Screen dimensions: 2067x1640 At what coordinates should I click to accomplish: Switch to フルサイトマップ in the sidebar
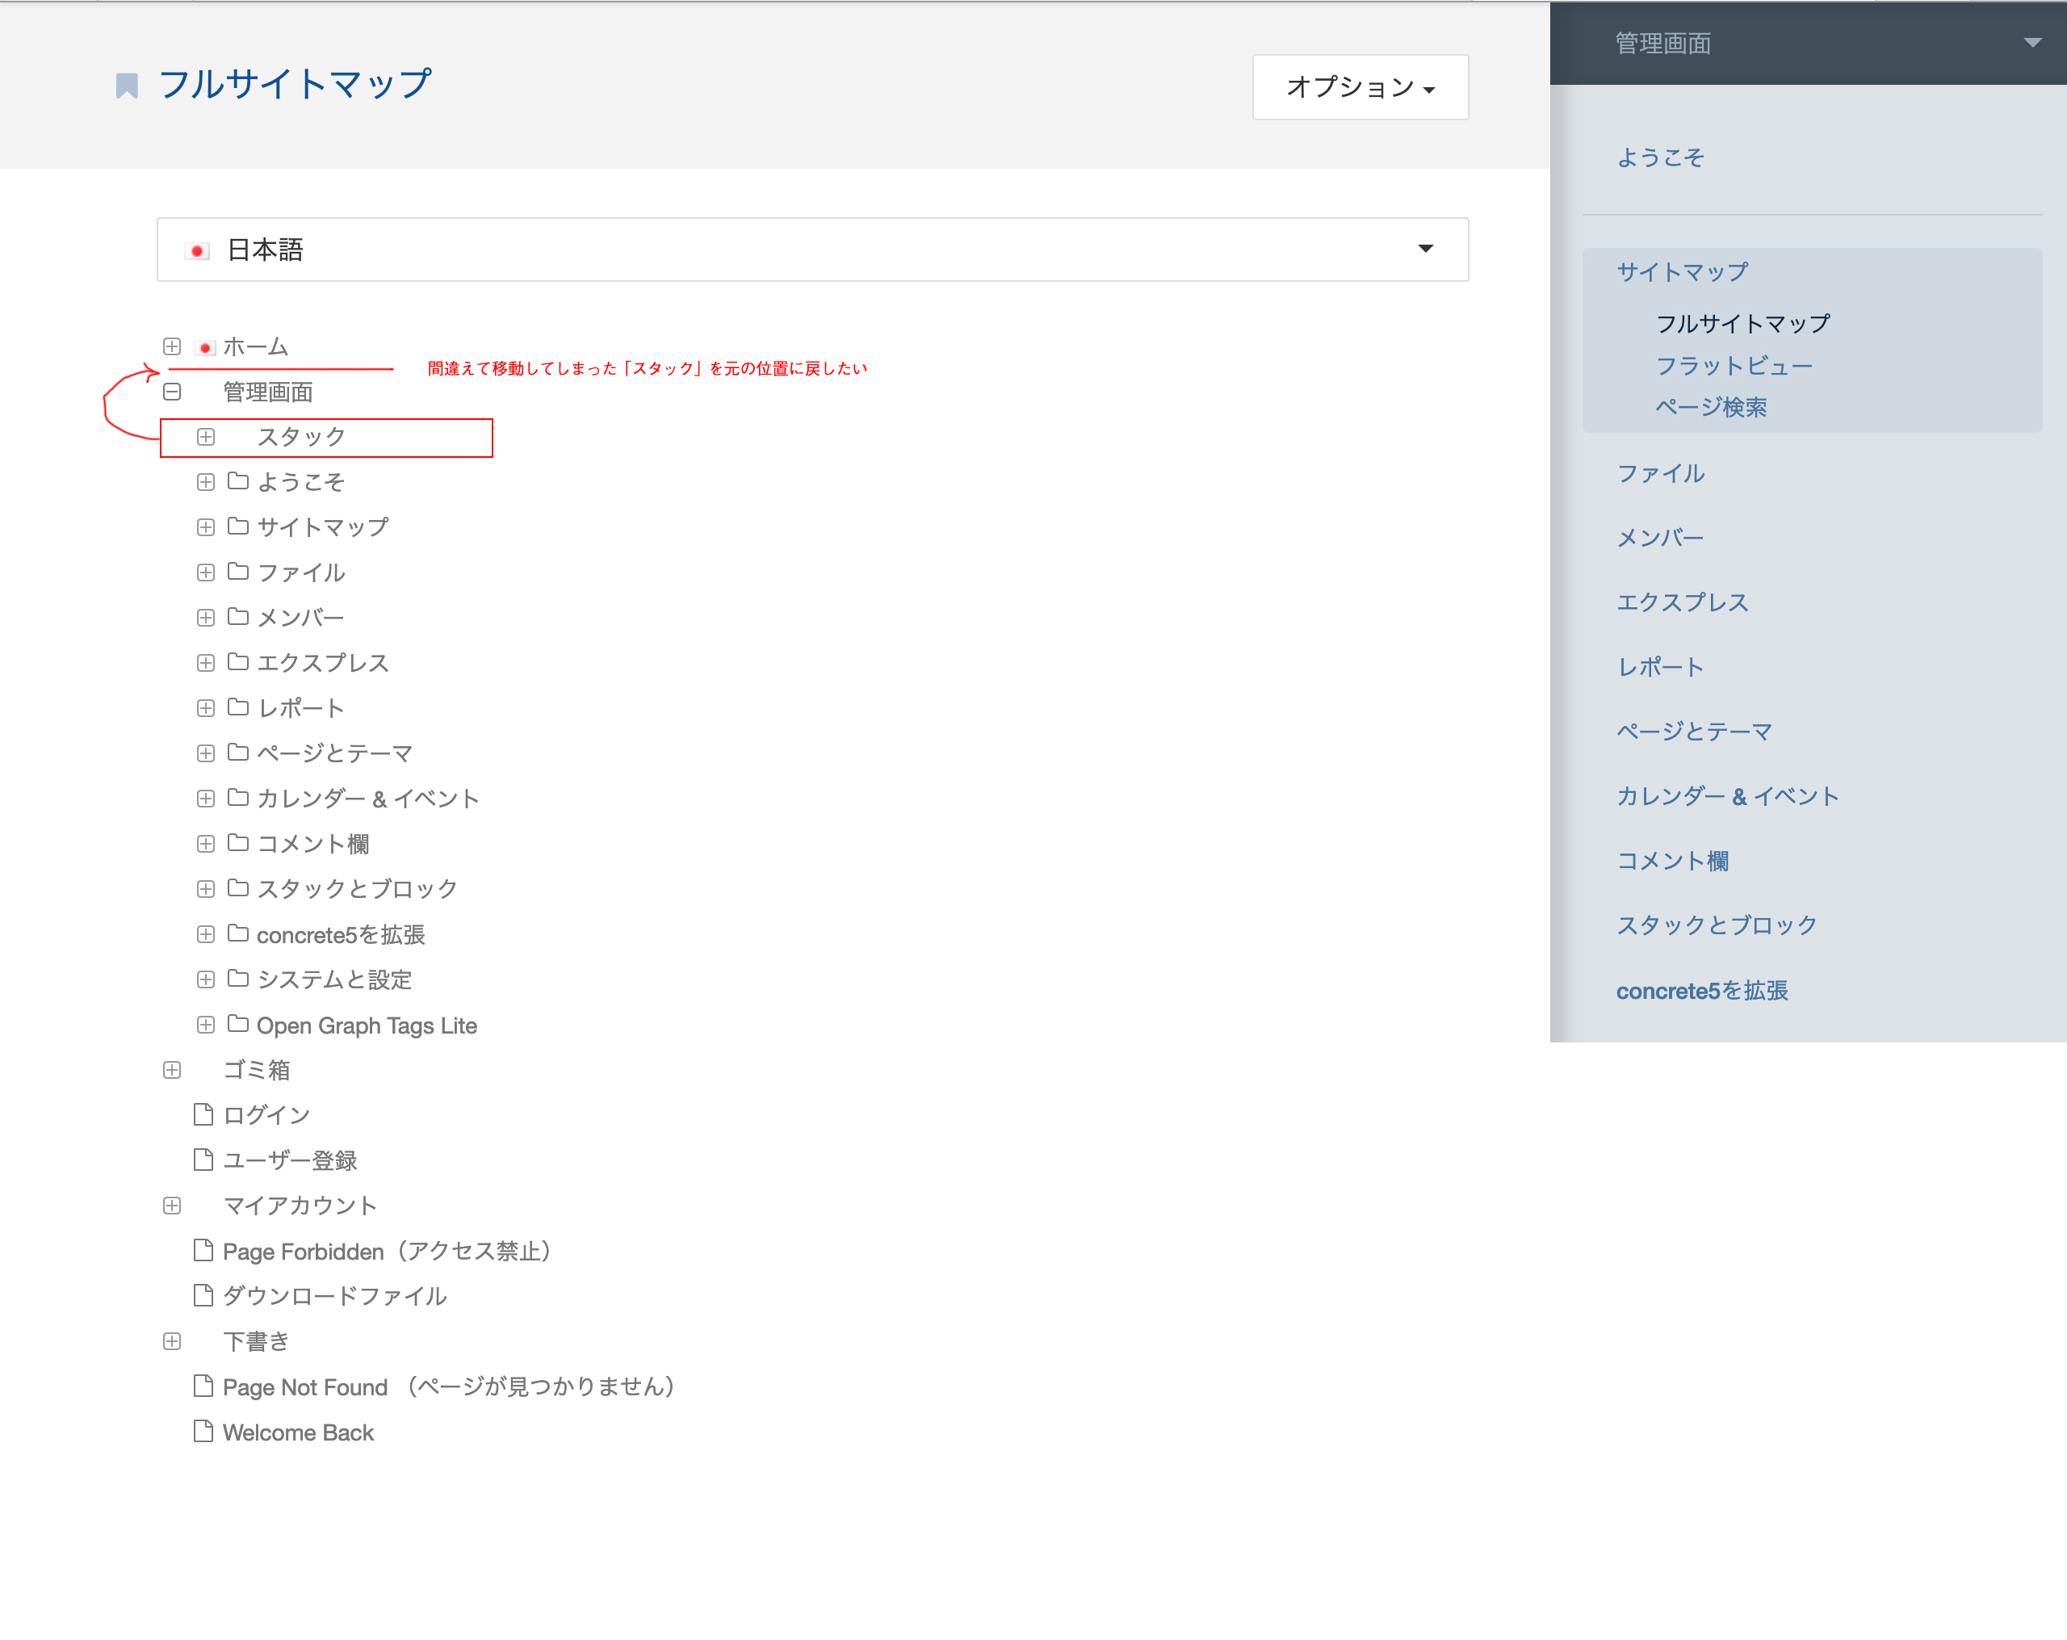1743,324
